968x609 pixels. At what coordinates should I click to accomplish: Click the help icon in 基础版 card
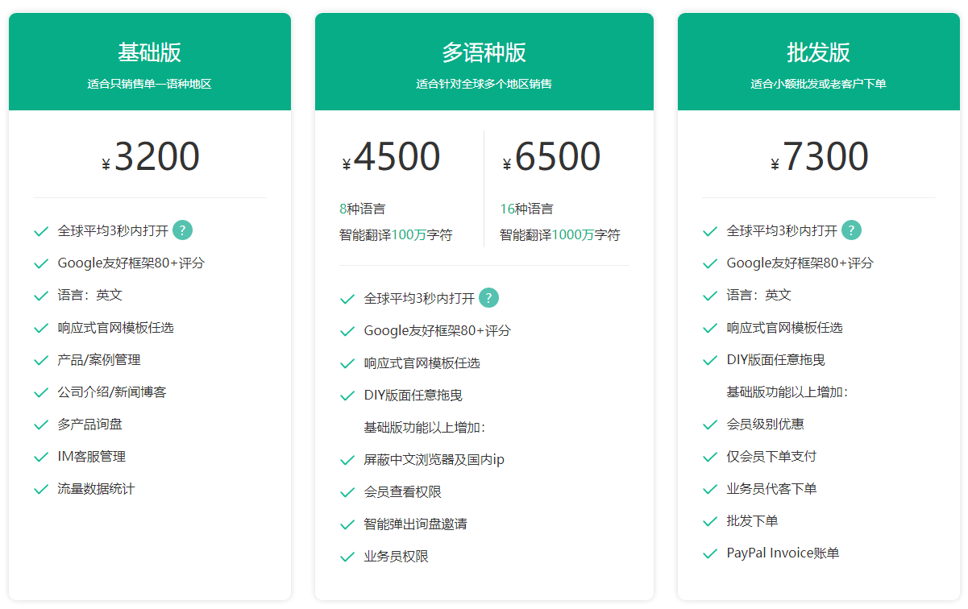pyautogui.click(x=182, y=230)
